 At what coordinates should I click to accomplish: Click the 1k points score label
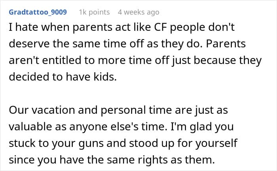(x=94, y=12)
